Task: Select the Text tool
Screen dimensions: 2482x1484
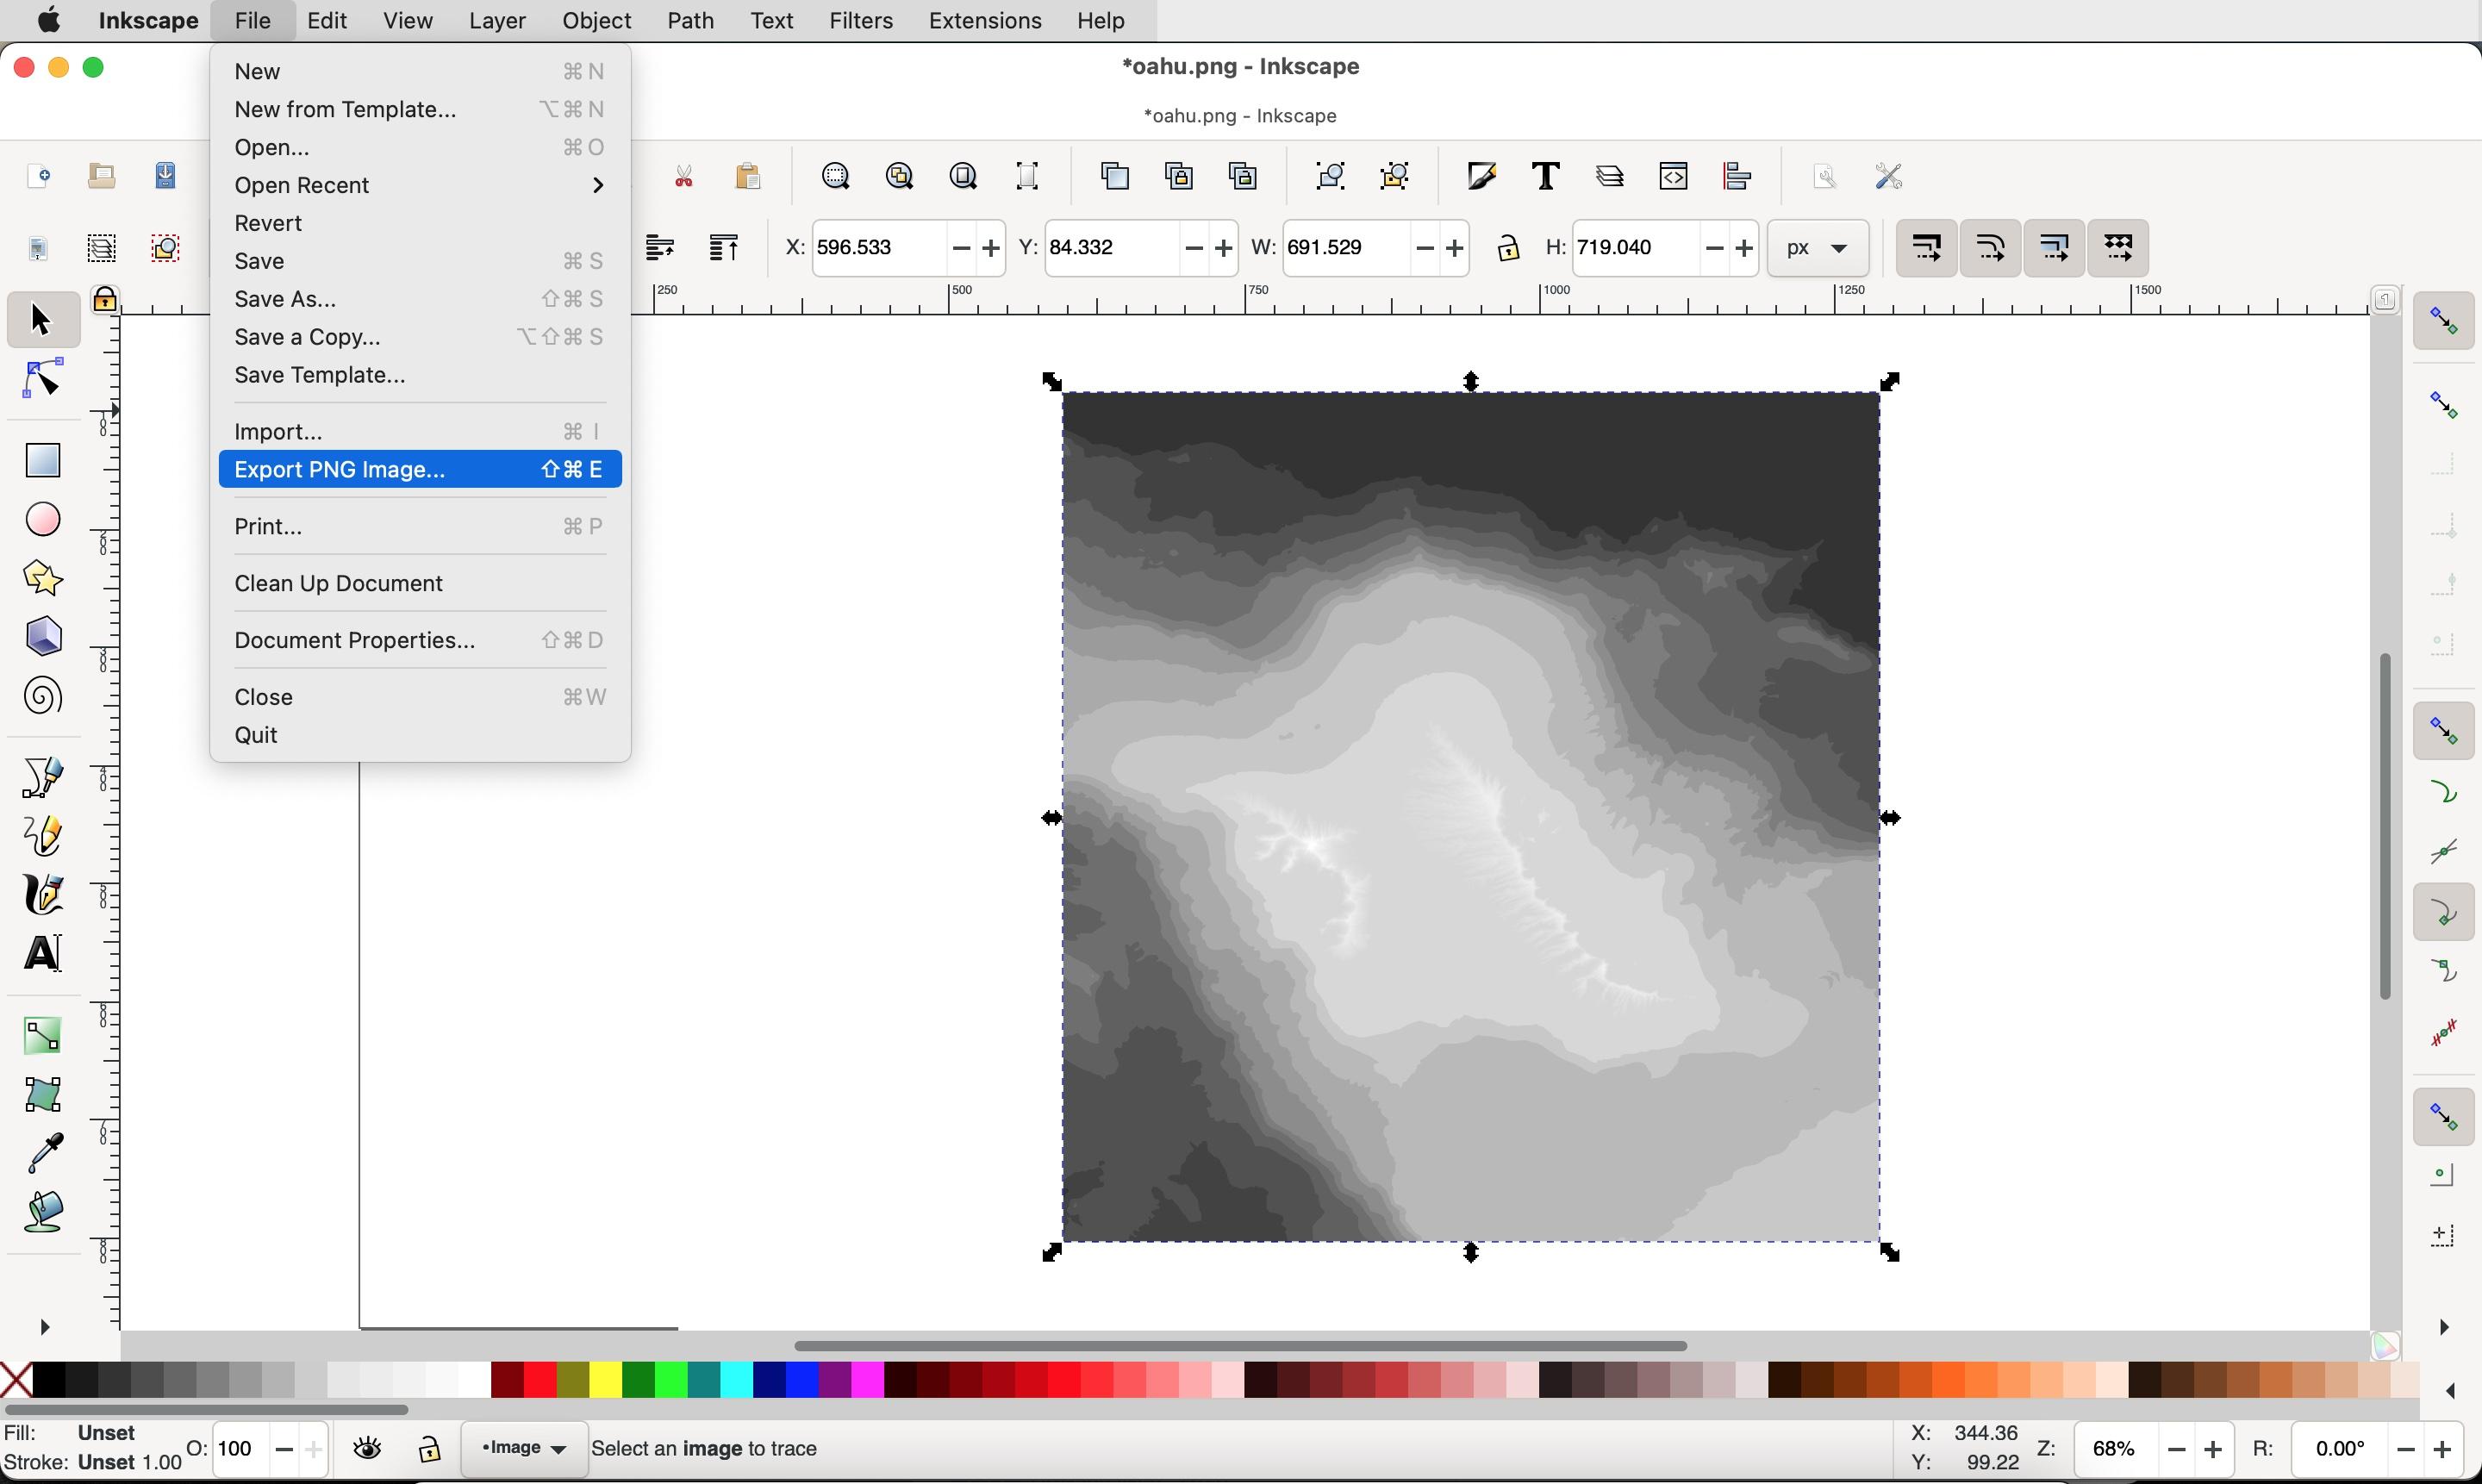Action: click(46, 952)
